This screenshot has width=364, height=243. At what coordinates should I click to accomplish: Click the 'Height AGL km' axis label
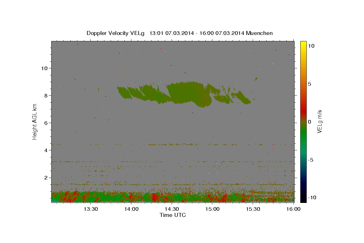35,122
